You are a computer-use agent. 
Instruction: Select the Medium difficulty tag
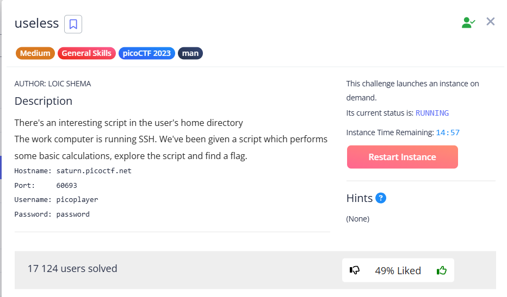(35, 53)
